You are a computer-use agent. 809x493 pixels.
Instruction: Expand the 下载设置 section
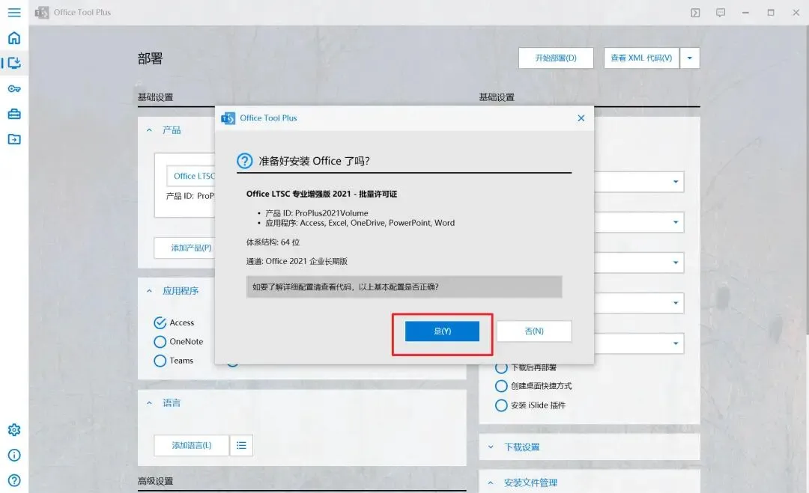491,447
